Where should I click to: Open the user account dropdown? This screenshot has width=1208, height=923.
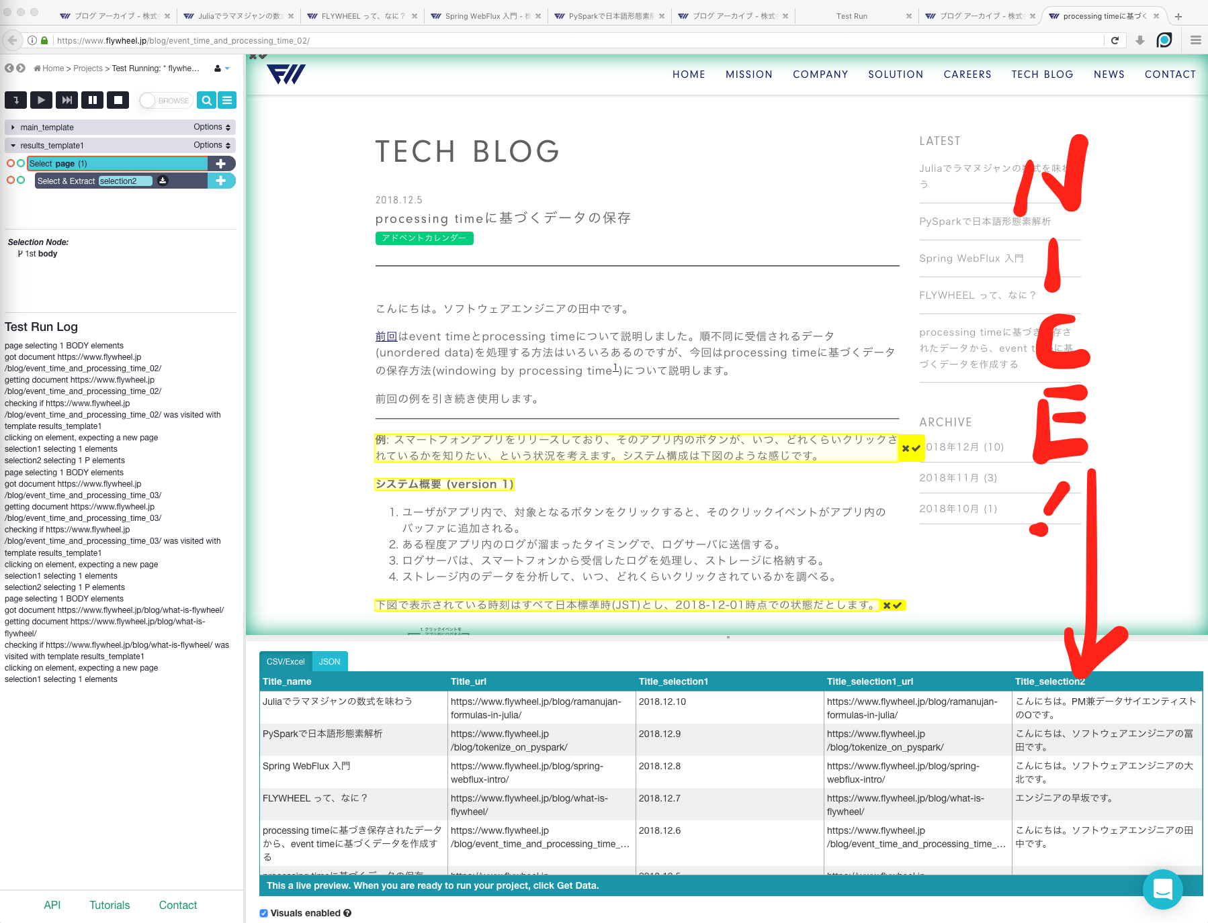(x=222, y=68)
